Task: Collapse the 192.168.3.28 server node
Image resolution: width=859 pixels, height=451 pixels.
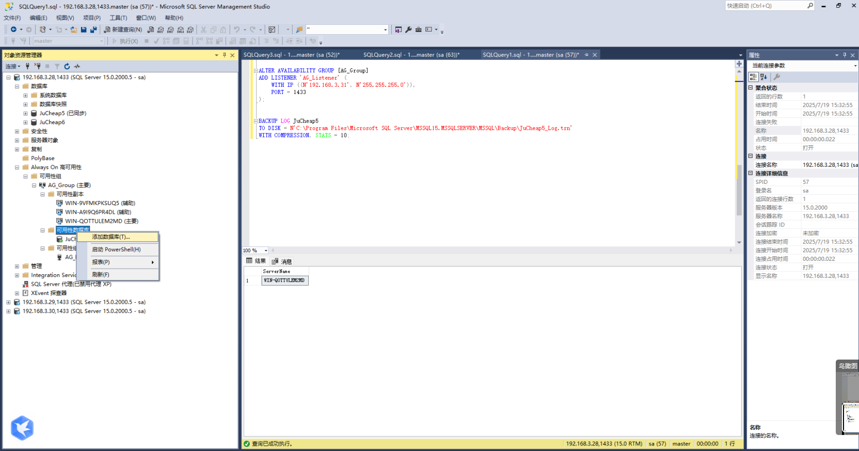Action: tap(8, 77)
